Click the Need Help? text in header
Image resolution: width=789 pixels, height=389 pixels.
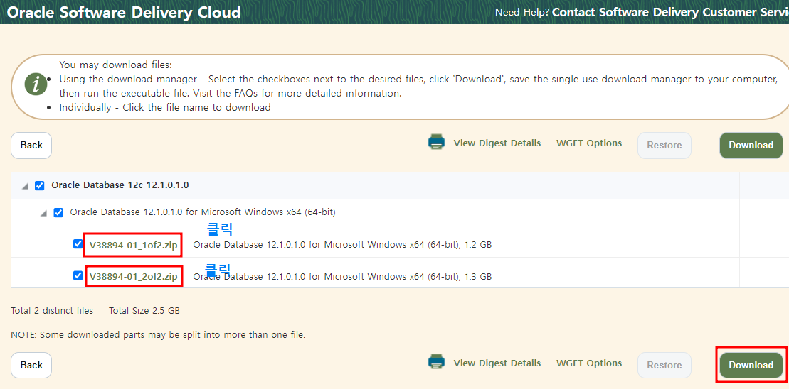pyautogui.click(x=522, y=12)
